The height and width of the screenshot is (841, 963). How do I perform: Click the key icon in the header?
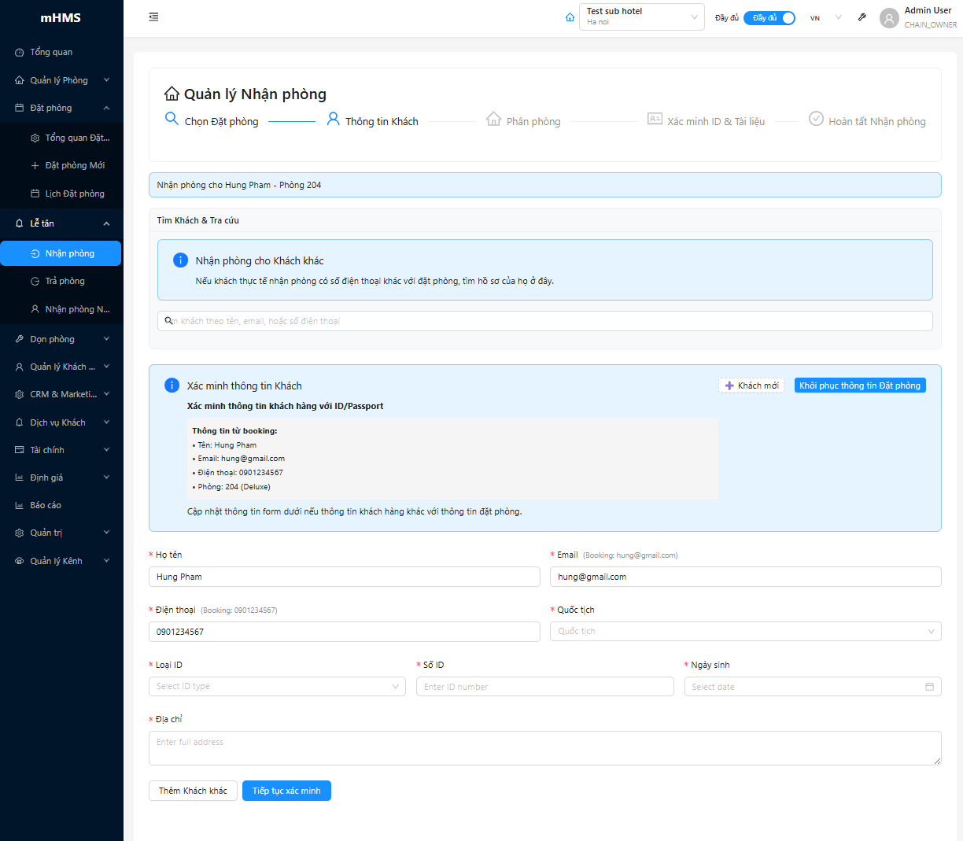tap(862, 17)
